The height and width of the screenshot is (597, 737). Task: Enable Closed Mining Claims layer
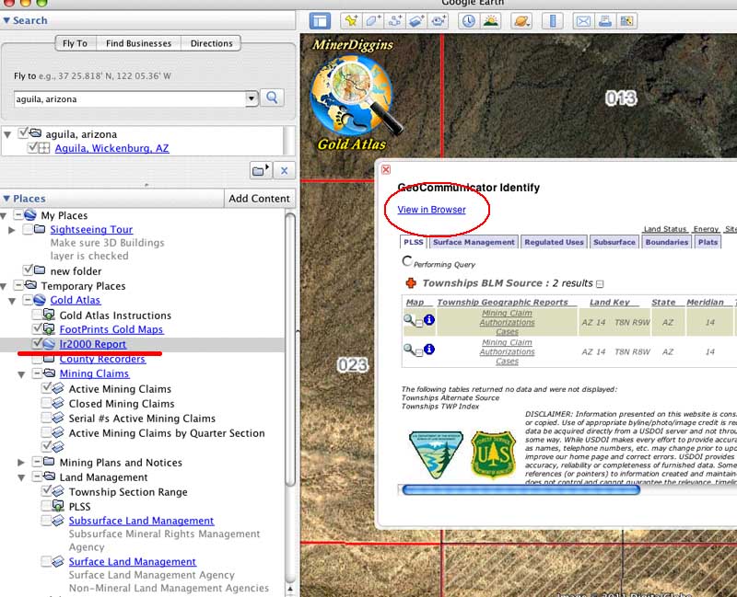pyautogui.click(x=47, y=403)
